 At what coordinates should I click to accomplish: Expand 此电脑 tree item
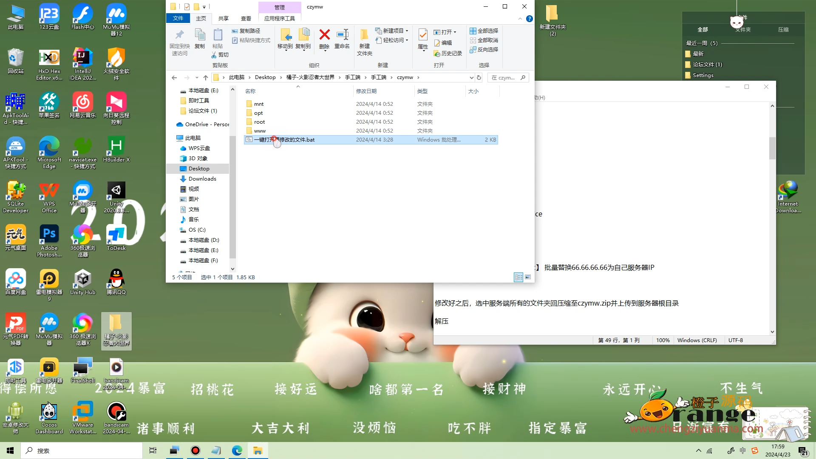tap(174, 137)
